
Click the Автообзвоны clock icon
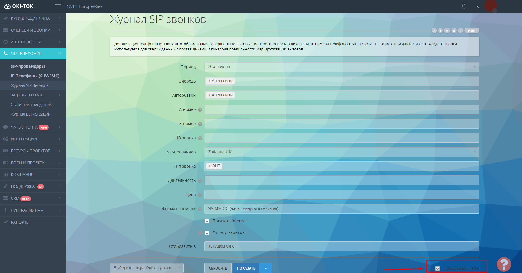click(x=6, y=42)
